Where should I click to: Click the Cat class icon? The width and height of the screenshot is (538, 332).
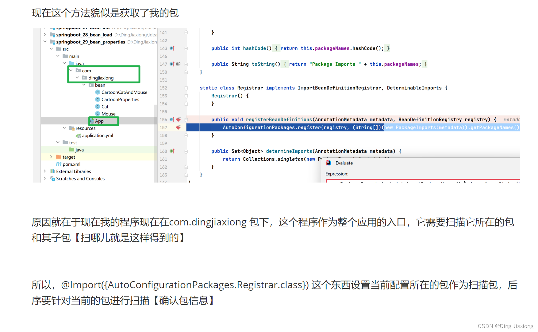click(x=98, y=107)
